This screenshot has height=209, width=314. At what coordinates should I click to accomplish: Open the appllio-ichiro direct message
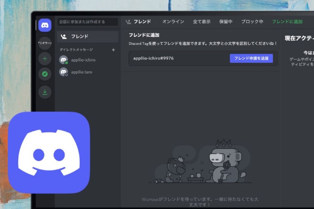88,60
